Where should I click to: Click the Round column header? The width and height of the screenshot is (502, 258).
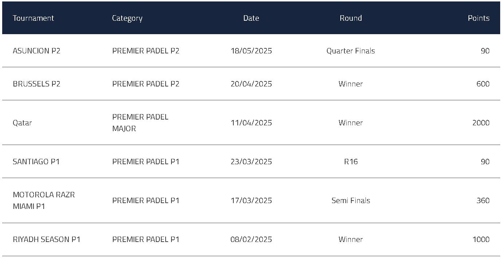[x=351, y=18]
